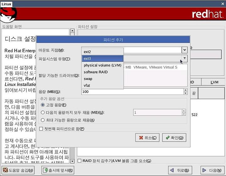Open the mount point dropdown arrow
This screenshot has width=226, height=176.
[185, 50]
